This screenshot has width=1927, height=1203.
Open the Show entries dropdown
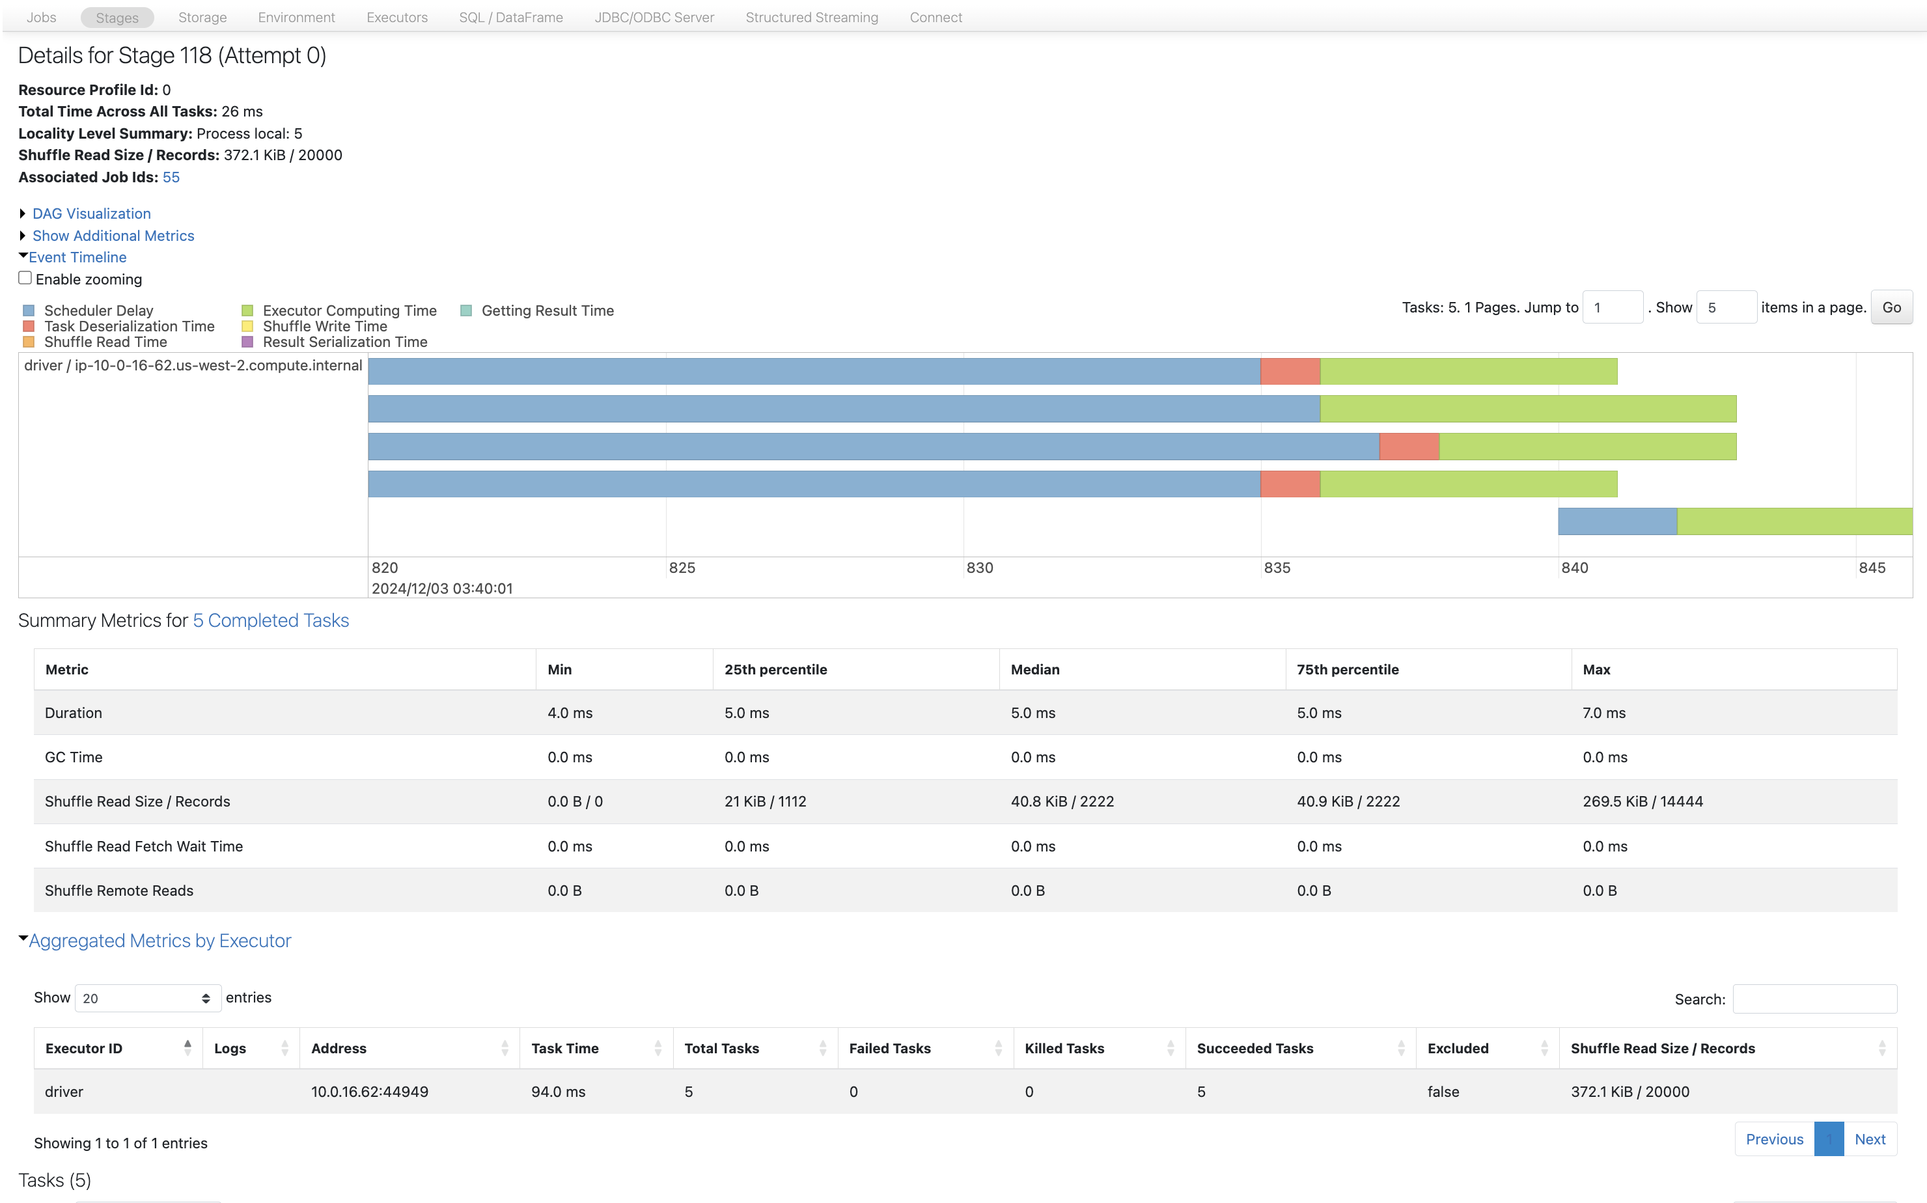click(x=147, y=998)
